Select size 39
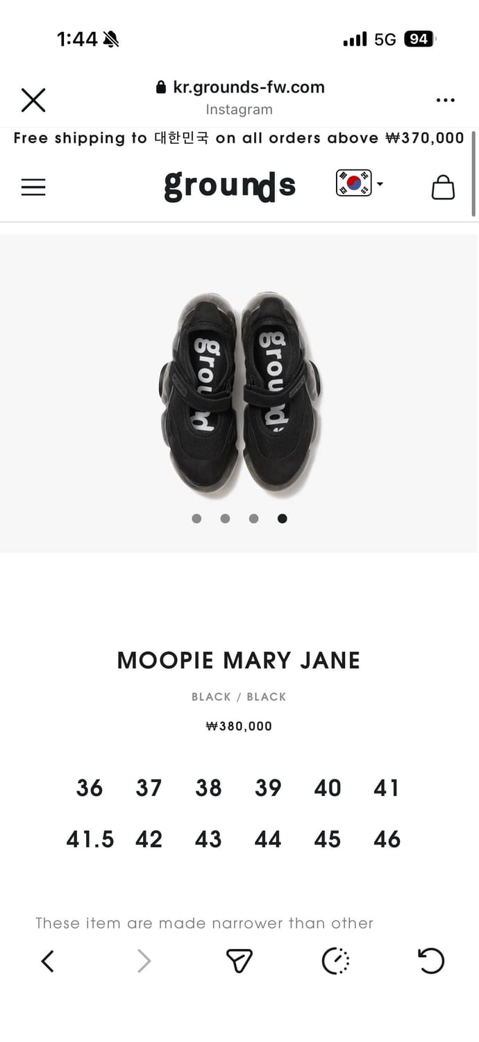 268,788
